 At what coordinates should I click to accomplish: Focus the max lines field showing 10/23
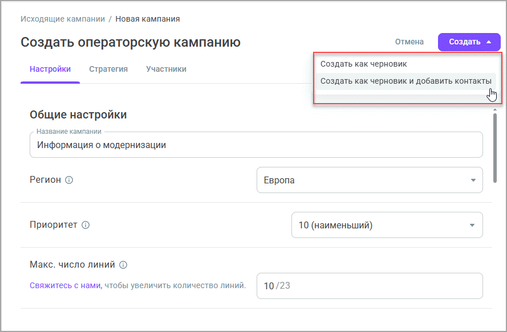370,286
